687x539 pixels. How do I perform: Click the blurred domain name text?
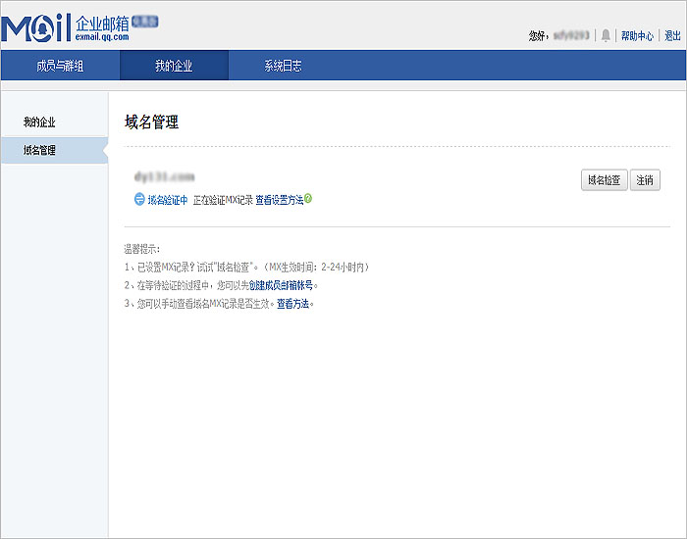coord(164,177)
